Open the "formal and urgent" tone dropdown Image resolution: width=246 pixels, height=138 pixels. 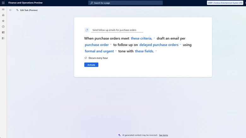coord(116,51)
